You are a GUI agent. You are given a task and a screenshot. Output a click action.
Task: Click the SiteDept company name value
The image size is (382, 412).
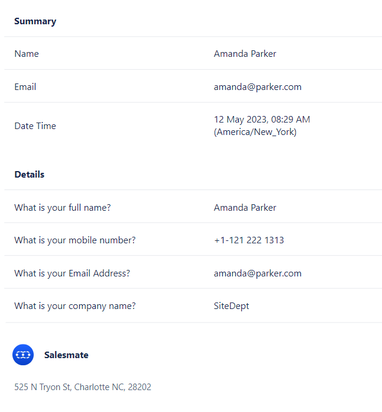231,306
